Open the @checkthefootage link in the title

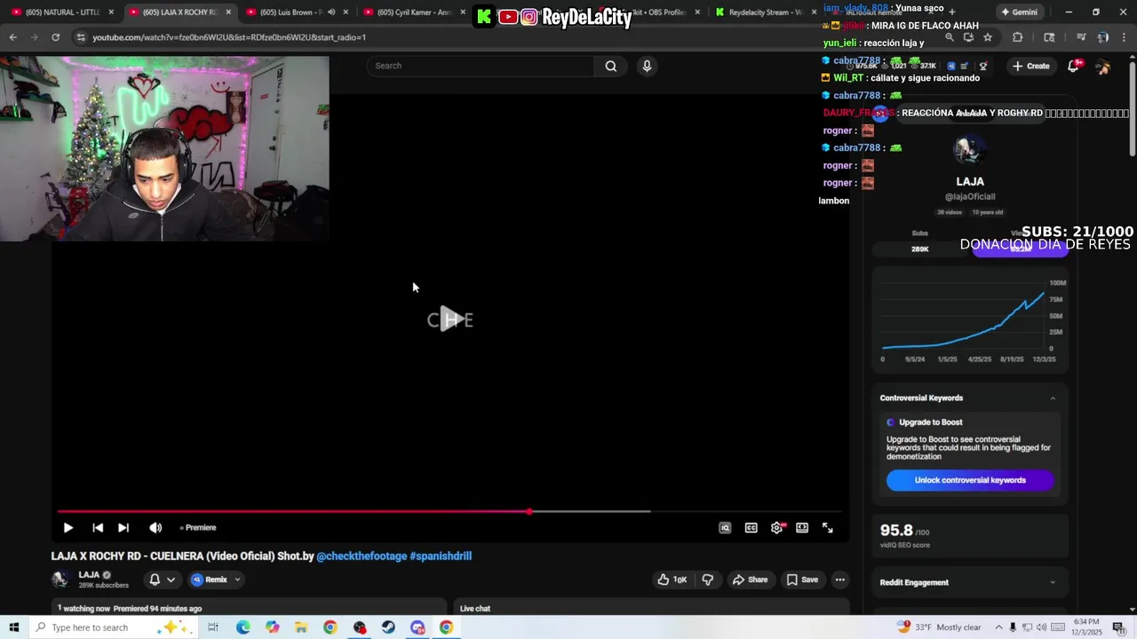coord(362,556)
